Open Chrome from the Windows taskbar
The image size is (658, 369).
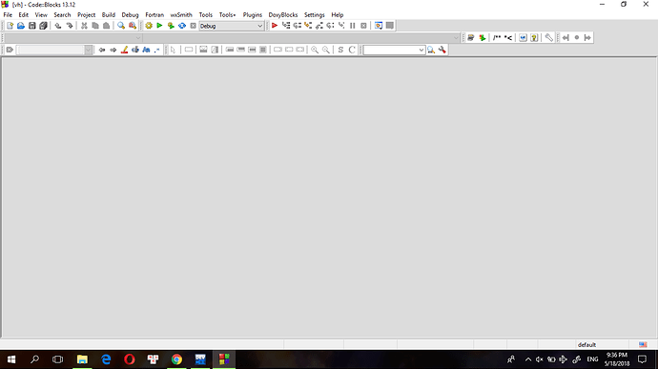176,359
